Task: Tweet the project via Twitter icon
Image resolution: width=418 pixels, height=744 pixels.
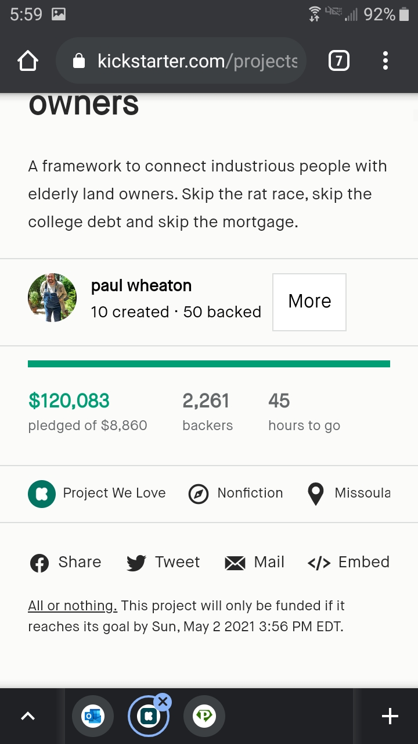Action: [x=136, y=563]
